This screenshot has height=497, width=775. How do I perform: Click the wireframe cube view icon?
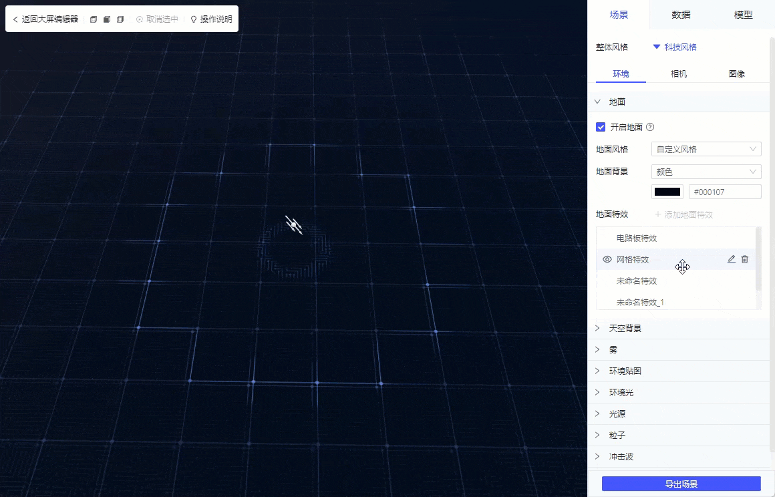(94, 19)
